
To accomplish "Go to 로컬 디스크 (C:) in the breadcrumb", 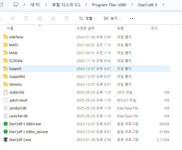I will (x=66, y=5).
